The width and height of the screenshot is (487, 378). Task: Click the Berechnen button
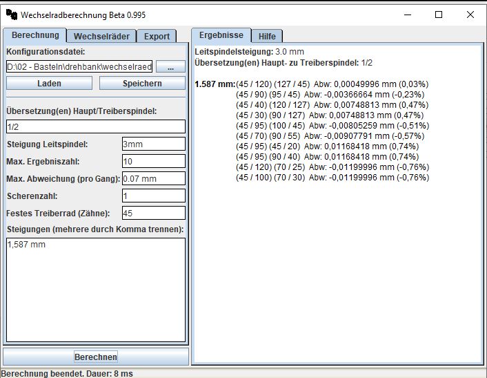tap(96, 357)
